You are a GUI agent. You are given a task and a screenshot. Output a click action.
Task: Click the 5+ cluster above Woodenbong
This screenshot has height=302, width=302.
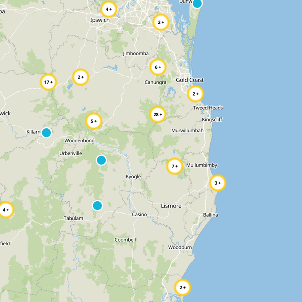[93, 121]
